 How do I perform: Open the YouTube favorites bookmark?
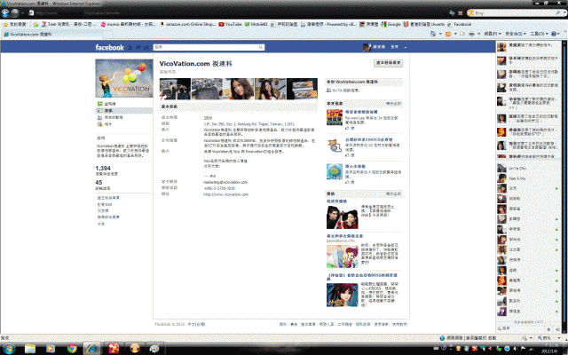pos(230,24)
